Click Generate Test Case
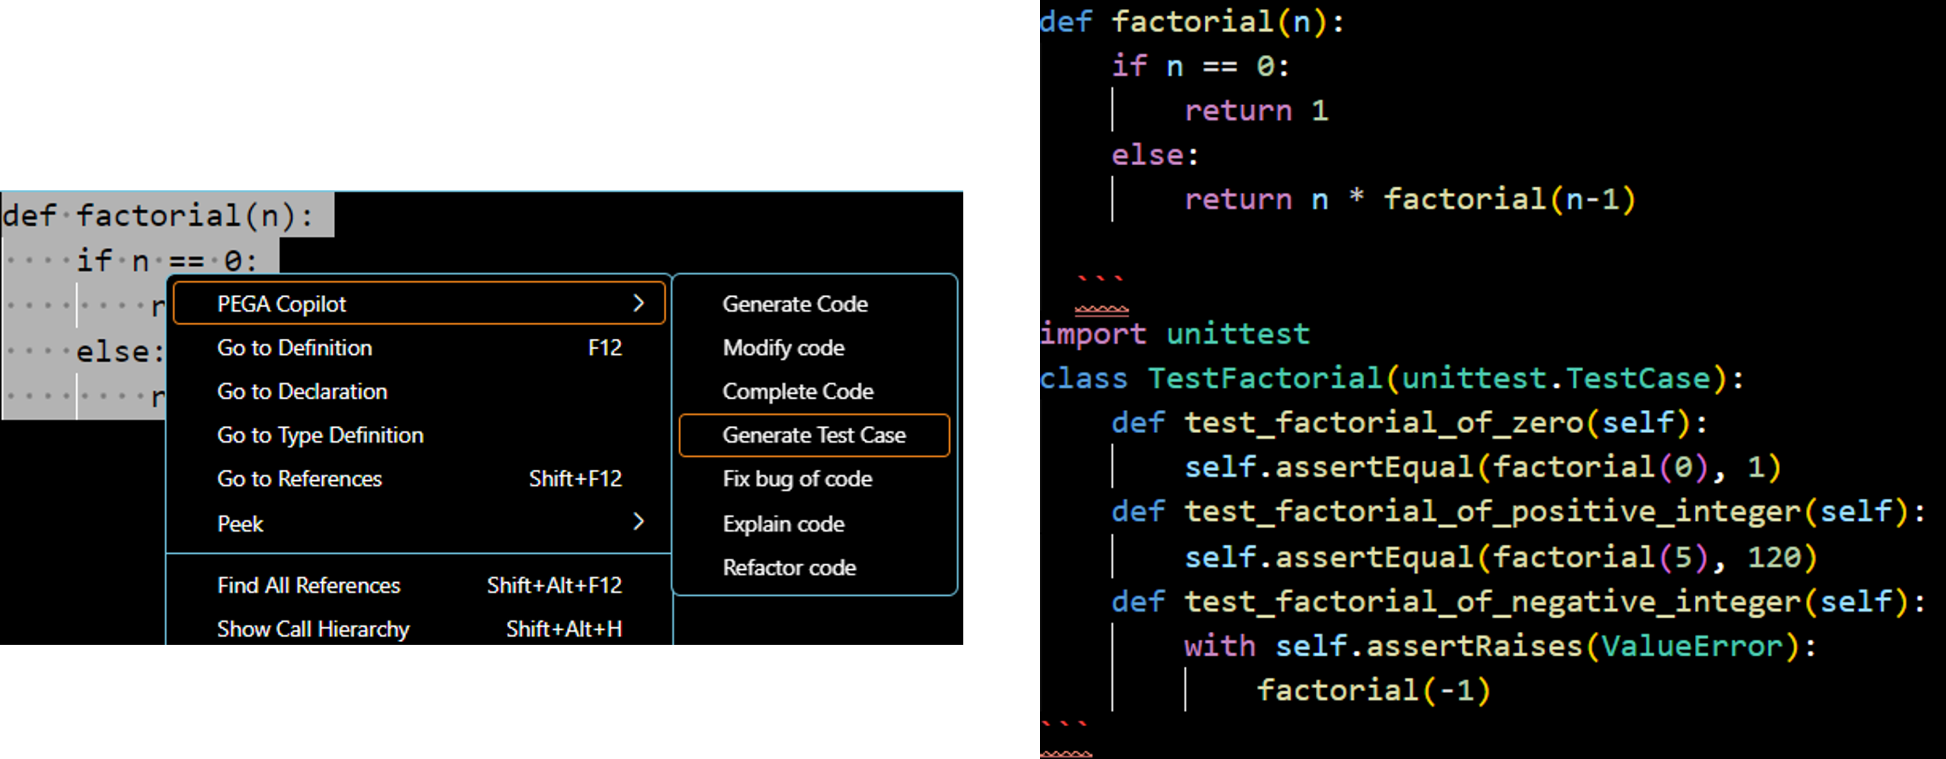Viewport: 1946px width, 759px height. coord(814,435)
